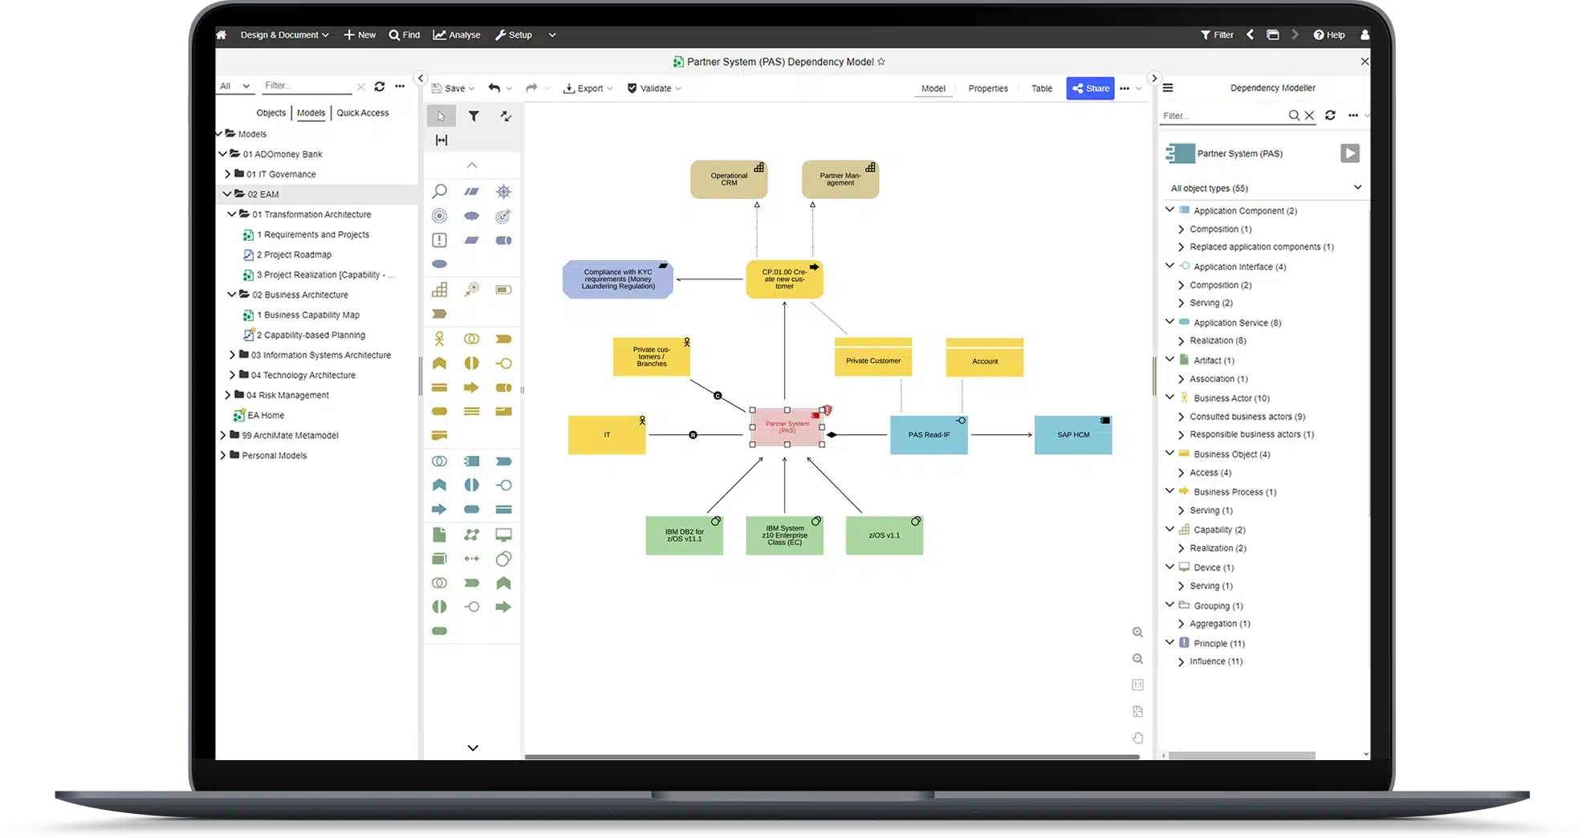Viewport: 1586px width, 838px height.
Task: Click the connector width tool icon
Action: coord(441,140)
